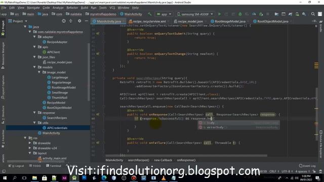The width and height of the screenshot is (324, 182).
Task: Open app run configuration dropdown
Action: click(x=164, y=14)
